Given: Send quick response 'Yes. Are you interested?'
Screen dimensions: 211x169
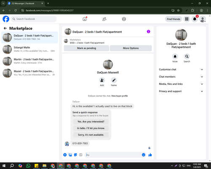Looking at the screenshot, I should [91, 122].
